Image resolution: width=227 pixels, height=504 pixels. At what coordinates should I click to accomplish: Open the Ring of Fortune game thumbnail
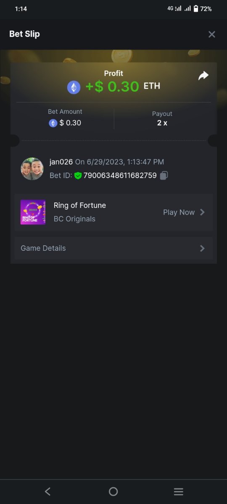tap(33, 212)
